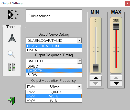The height and width of the screenshot is (110, 130).
Task: Choose LINEAR output curve option
Action: (x=54, y=50)
